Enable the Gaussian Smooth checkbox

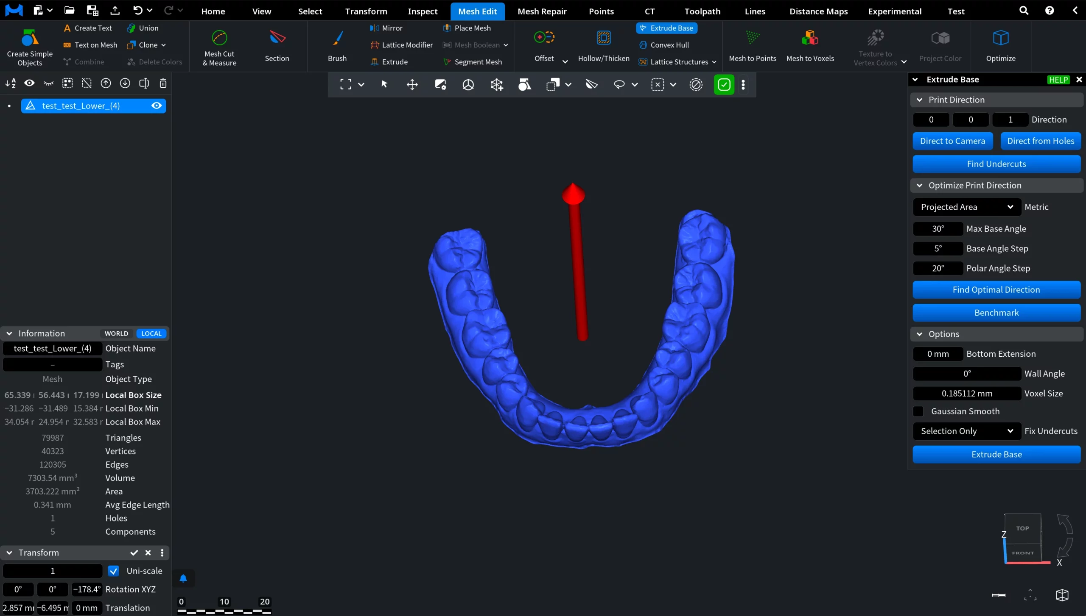[918, 411]
